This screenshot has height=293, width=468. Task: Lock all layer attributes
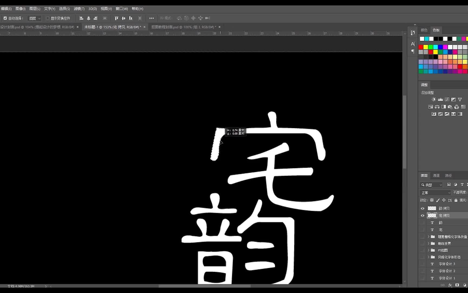pos(456,200)
